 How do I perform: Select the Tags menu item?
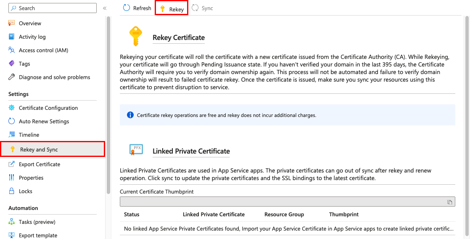point(24,64)
